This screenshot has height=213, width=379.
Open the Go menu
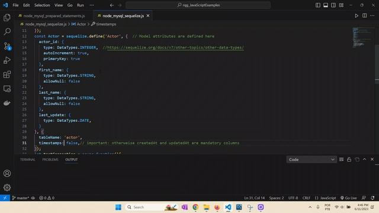coord(70,5)
